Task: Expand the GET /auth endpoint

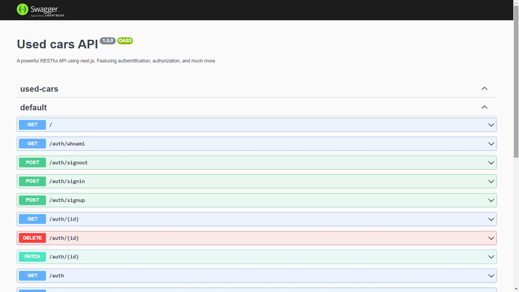Action: 491,276
